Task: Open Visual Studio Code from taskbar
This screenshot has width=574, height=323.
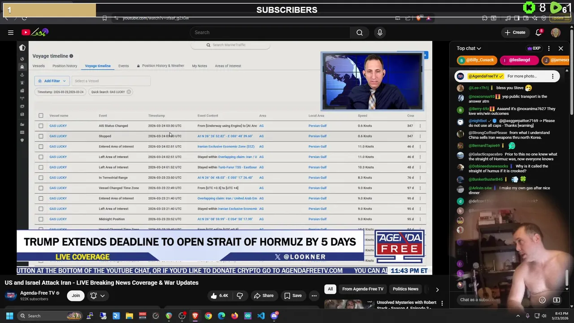Action: 261,316
